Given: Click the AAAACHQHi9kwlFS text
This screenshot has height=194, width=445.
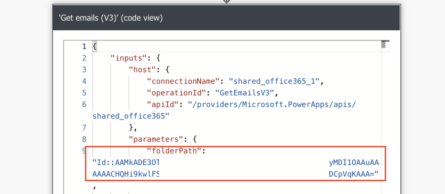Looking at the screenshot, I should [x=126, y=174].
